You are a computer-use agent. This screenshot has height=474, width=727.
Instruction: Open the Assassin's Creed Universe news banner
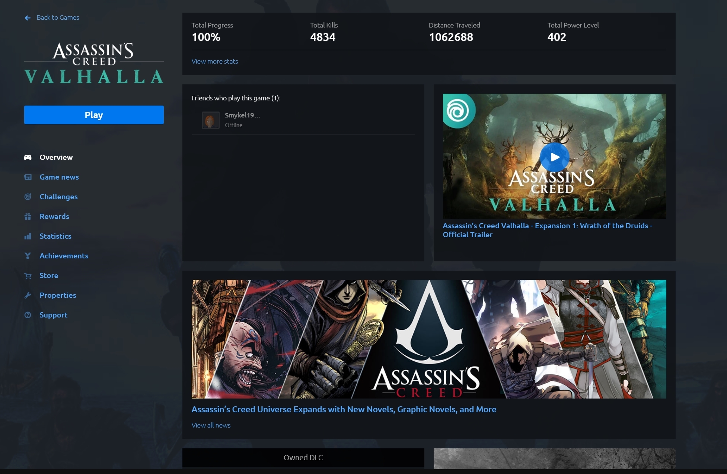coord(429,339)
